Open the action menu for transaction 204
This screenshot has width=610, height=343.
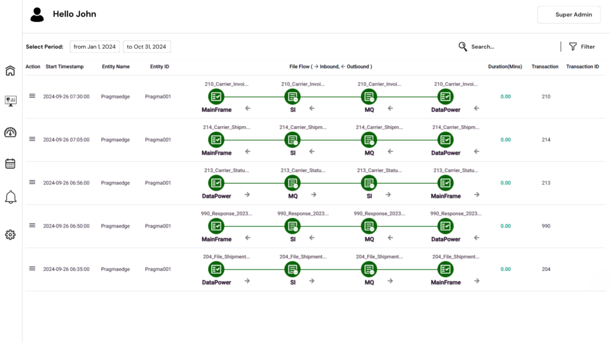pos(32,269)
